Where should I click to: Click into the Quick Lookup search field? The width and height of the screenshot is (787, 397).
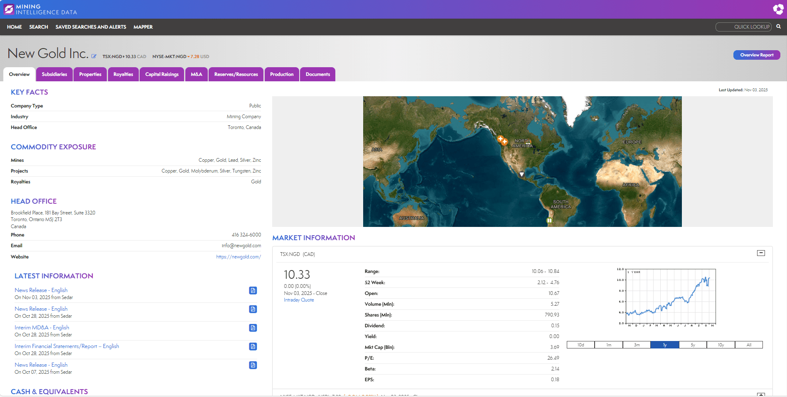pyautogui.click(x=743, y=27)
